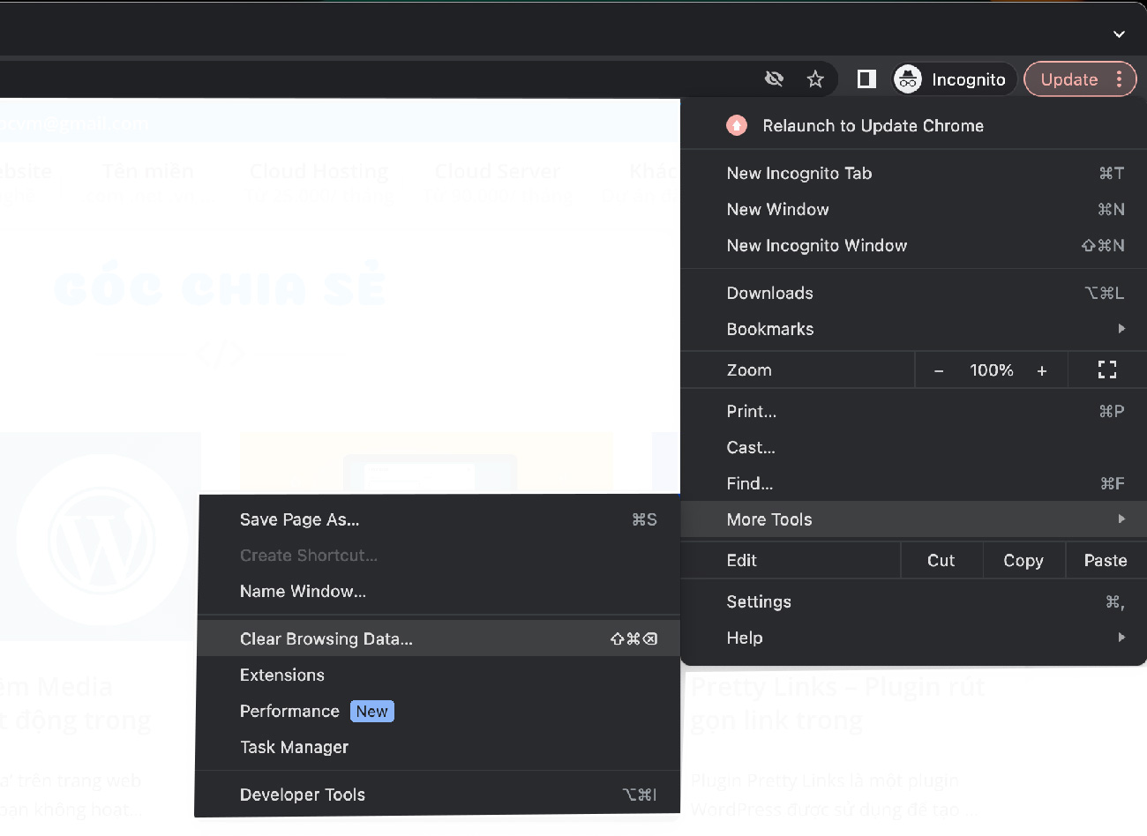
Task: Open Extensions from More Tools
Action: pos(439,675)
